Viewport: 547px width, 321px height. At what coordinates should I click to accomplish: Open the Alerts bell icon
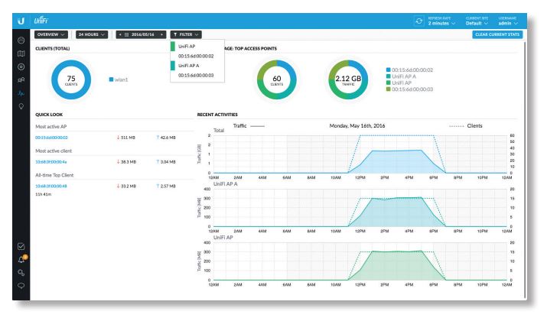click(x=21, y=260)
